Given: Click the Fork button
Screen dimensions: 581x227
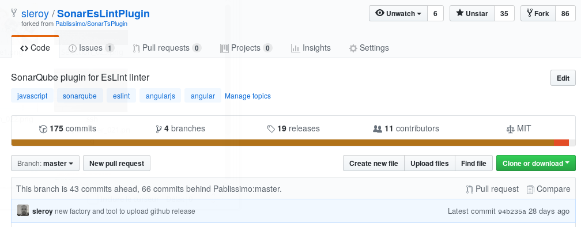Looking at the screenshot, I should click(x=538, y=13).
